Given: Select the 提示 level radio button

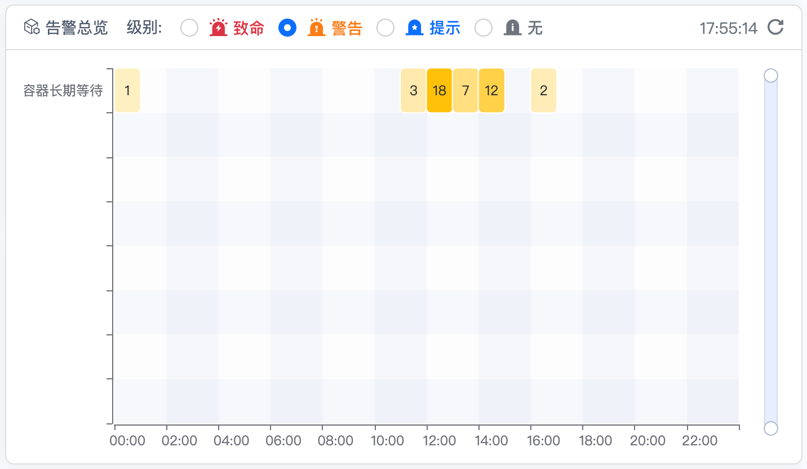Looking at the screenshot, I should [x=385, y=28].
